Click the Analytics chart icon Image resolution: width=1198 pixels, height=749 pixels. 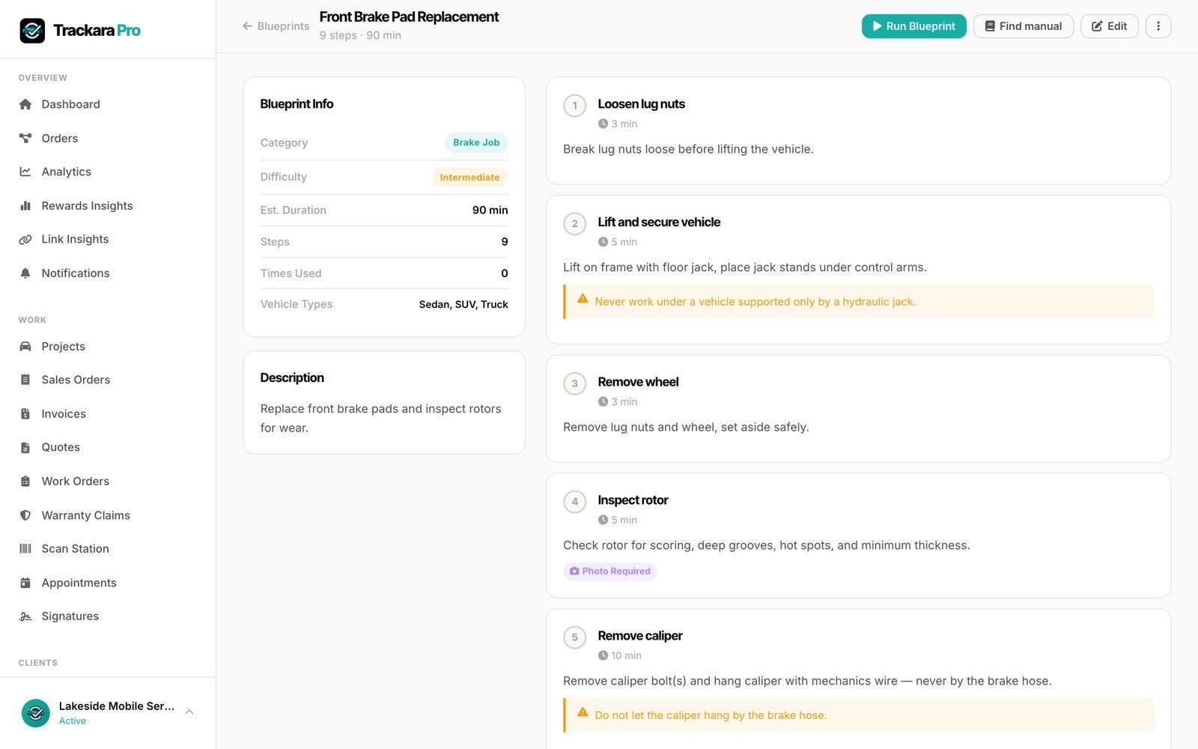pyautogui.click(x=25, y=172)
